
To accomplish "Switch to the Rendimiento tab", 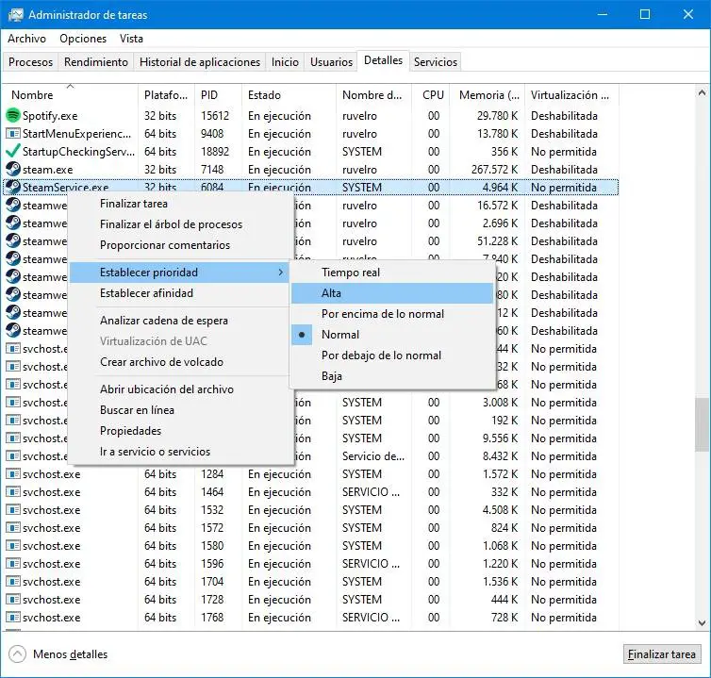I will point(95,62).
